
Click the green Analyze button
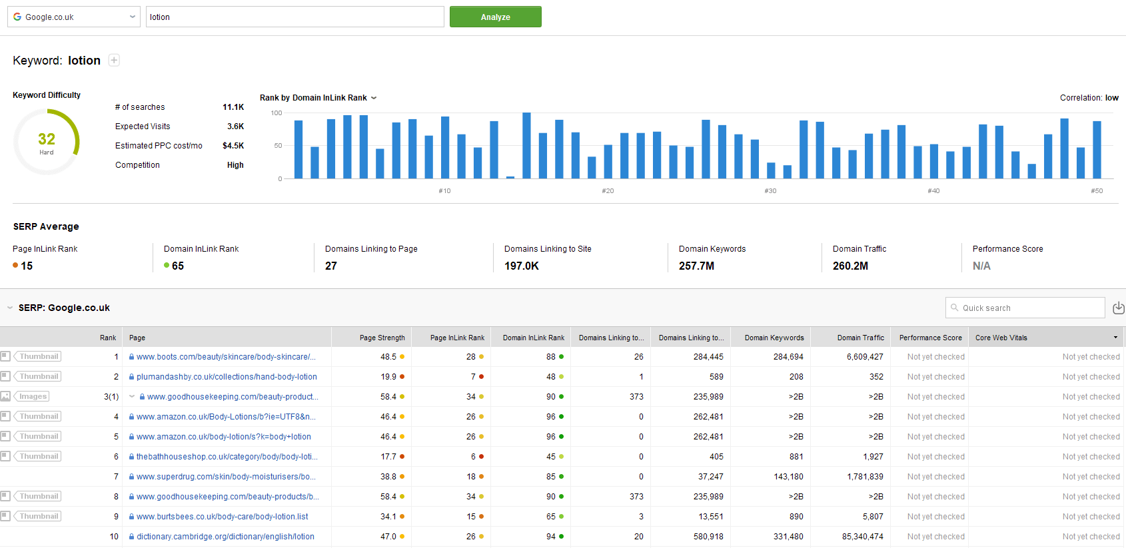click(496, 17)
